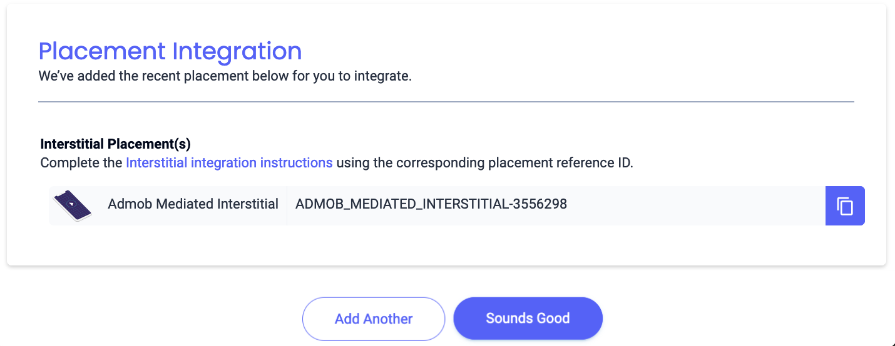Click 'using the corresponding placement reference ID' text

(484, 163)
